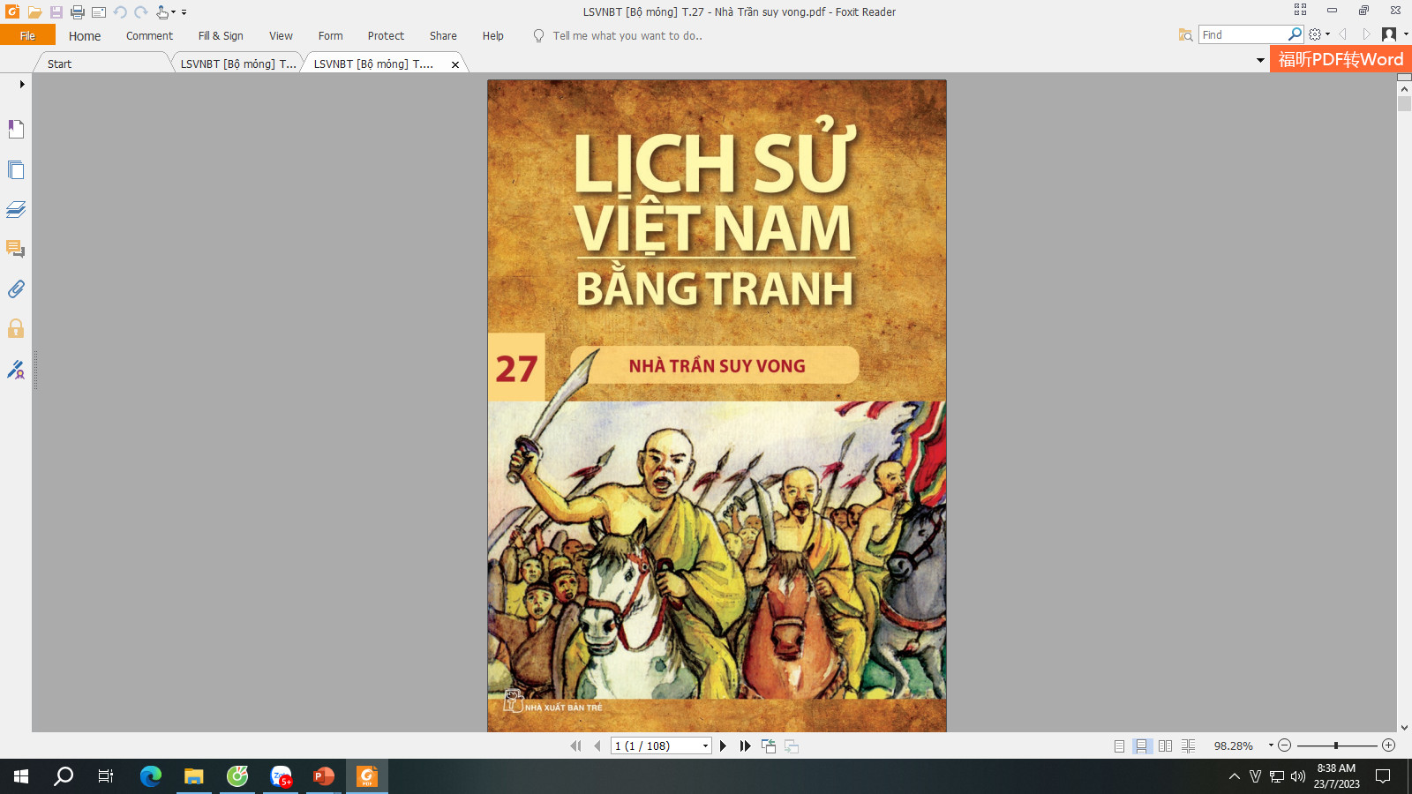Click the vertical scrollbar down arrow

[x=1404, y=728]
